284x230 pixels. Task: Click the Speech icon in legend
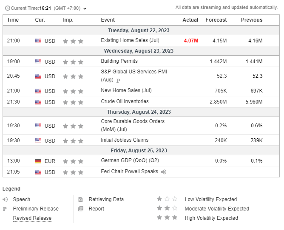click(x=5, y=199)
